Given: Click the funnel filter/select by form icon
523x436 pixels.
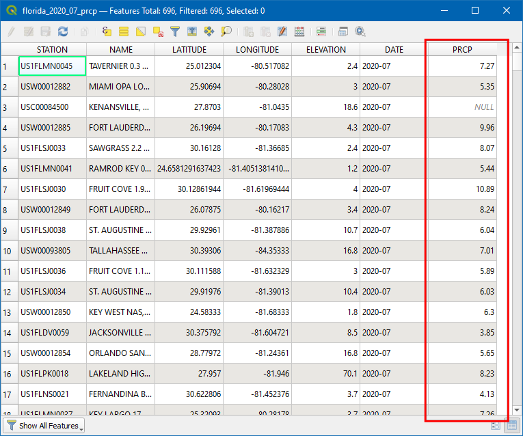Looking at the screenshot, I should (x=175, y=31).
